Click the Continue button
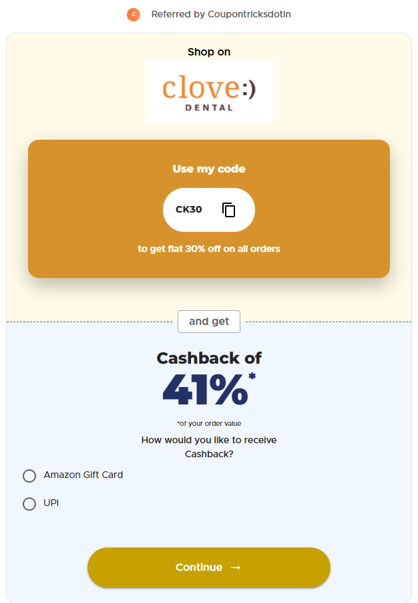This screenshot has height=603, width=418. pyautogui.click(x=209, y=568)
